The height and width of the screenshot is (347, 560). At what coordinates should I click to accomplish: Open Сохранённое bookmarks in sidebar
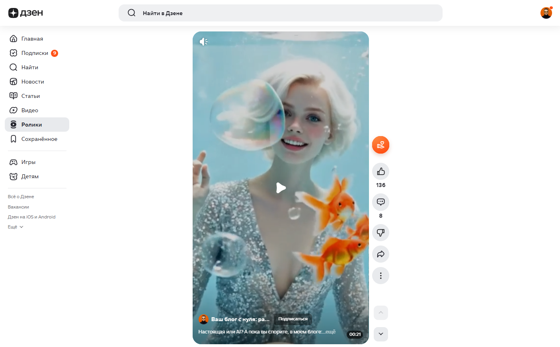click(39, 139)
